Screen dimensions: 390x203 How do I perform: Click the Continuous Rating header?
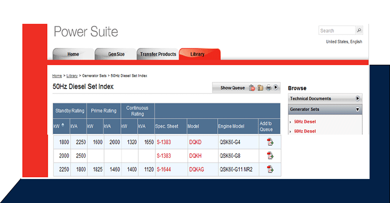[137, 111]
